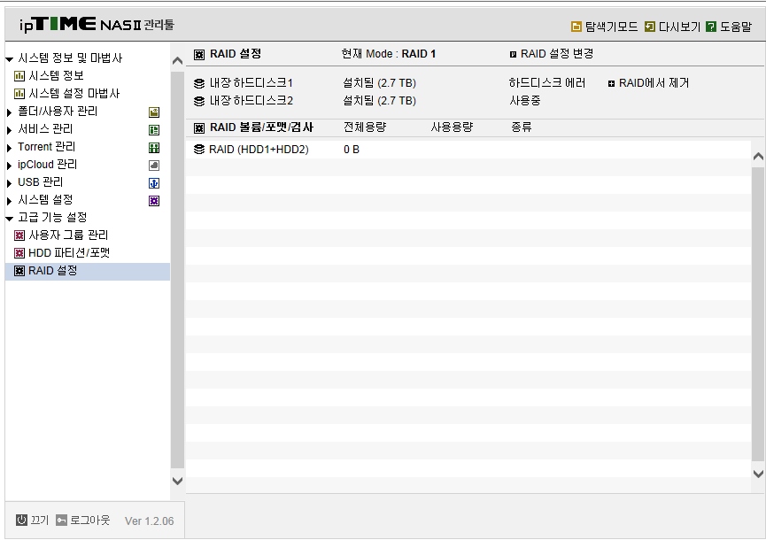Click the 끄기 shutdown link

click(40, 520)
